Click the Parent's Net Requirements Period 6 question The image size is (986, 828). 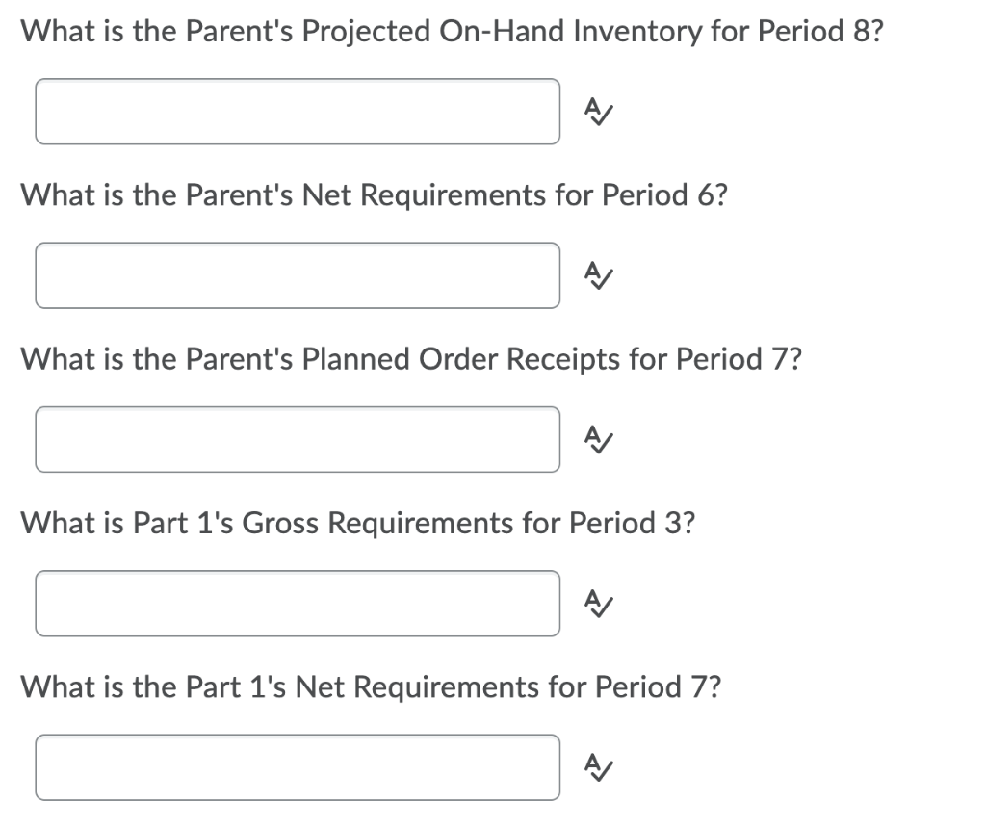coord(374,195)
